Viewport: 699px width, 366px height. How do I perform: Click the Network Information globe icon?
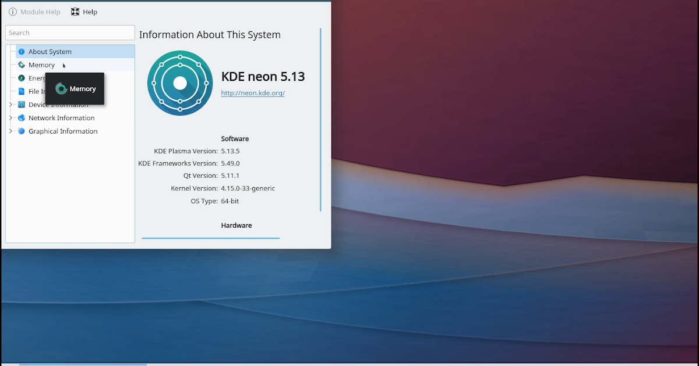pyautogui.click(x=22, y=118)
